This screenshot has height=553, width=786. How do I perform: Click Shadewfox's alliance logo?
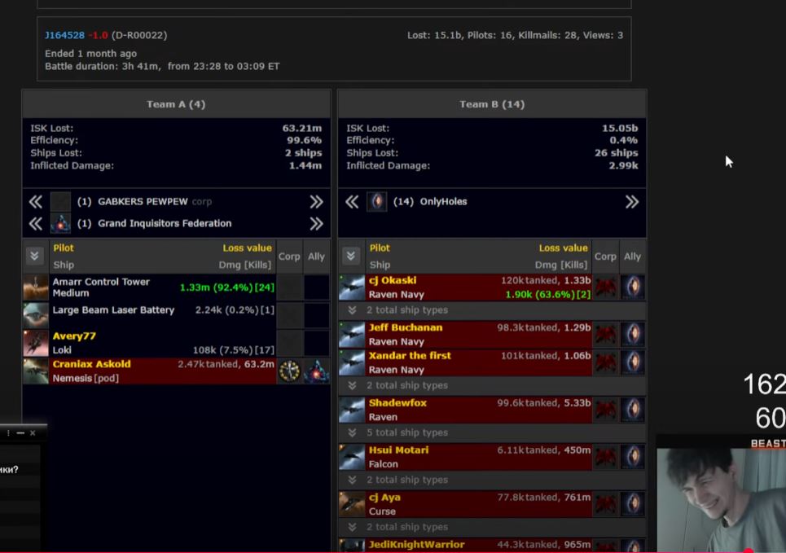pyautogui.click(x=633, y=410)
